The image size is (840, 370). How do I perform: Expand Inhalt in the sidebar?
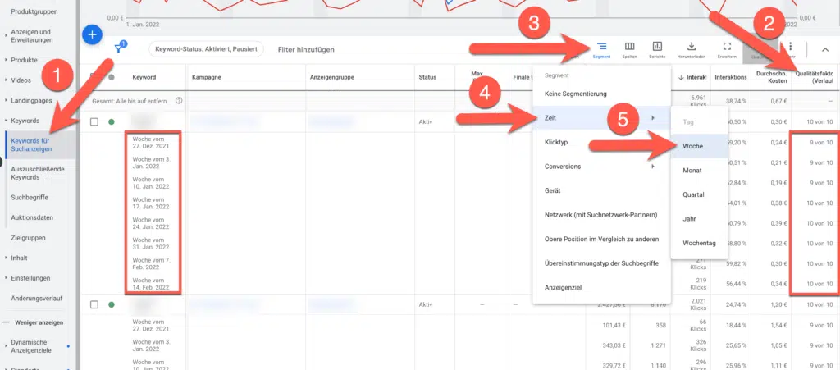[x=5, y=258]
